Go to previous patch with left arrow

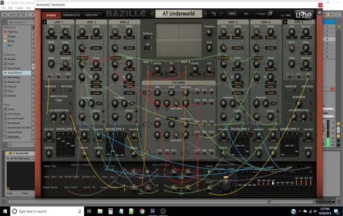pyautogui.click(x=152, y=14)
